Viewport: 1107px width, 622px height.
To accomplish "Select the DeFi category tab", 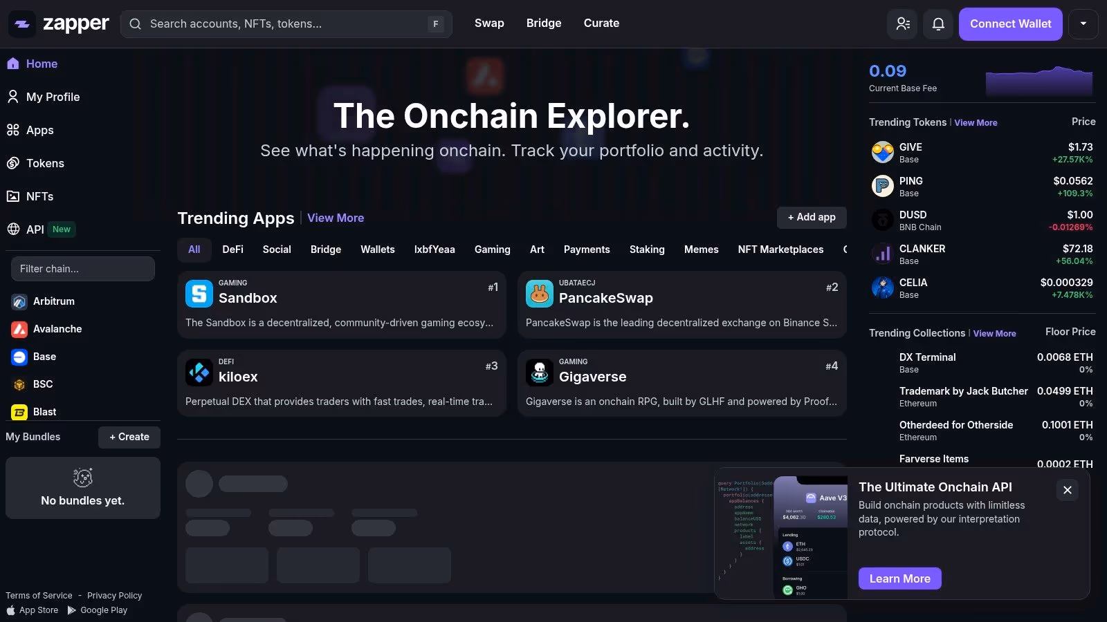I will point(232,249).
